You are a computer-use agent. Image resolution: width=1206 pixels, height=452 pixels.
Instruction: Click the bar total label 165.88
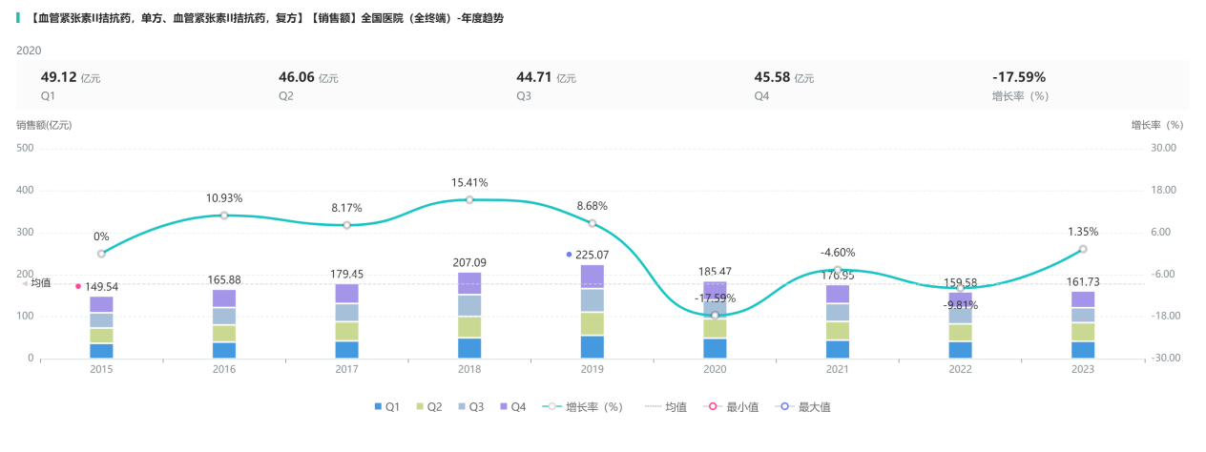(224, 279)
